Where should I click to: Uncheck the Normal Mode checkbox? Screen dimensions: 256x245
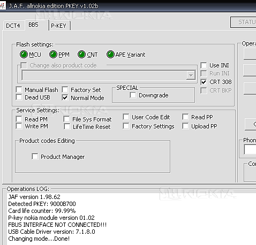click(x=65, y=98)
